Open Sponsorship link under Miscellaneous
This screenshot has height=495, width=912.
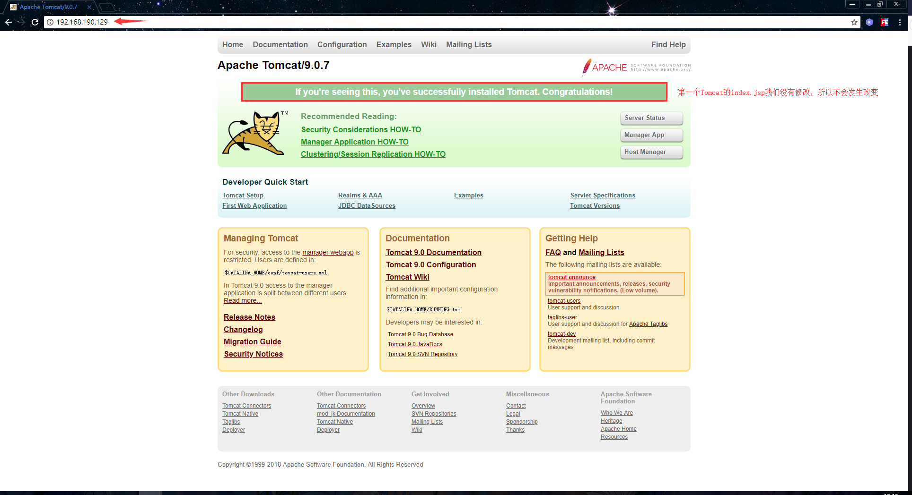tap(522, 422)
